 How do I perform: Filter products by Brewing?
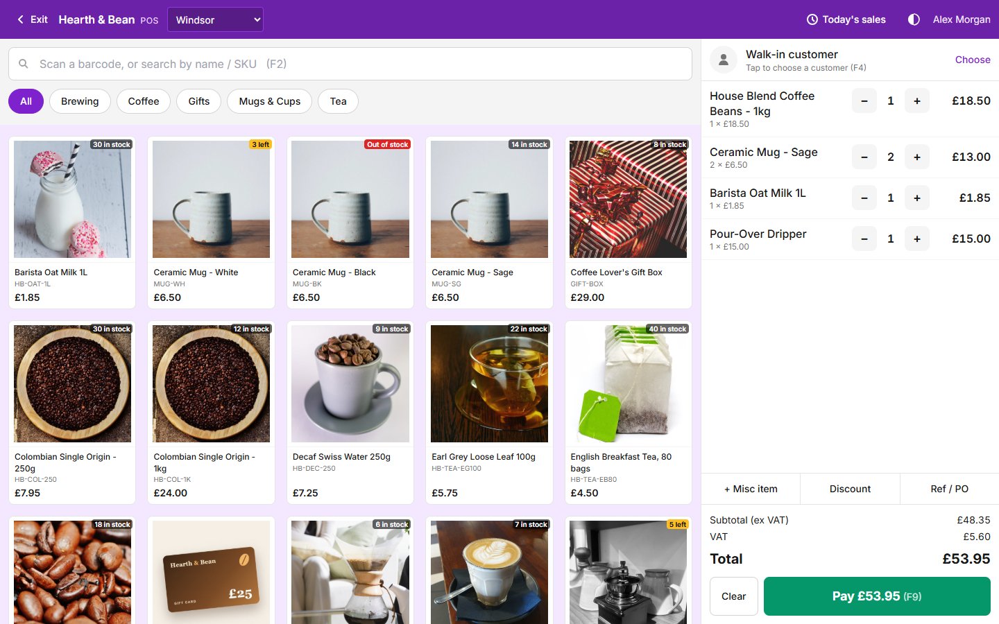80,101
